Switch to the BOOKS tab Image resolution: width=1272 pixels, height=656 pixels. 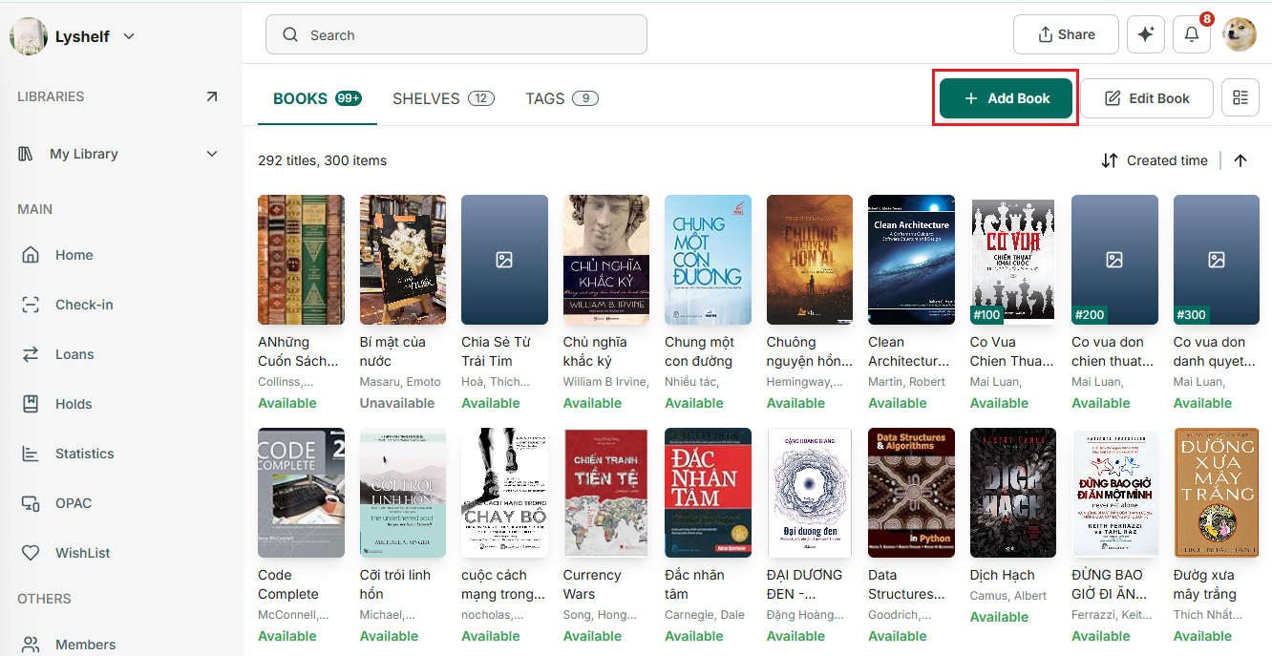tap(317, 98)
